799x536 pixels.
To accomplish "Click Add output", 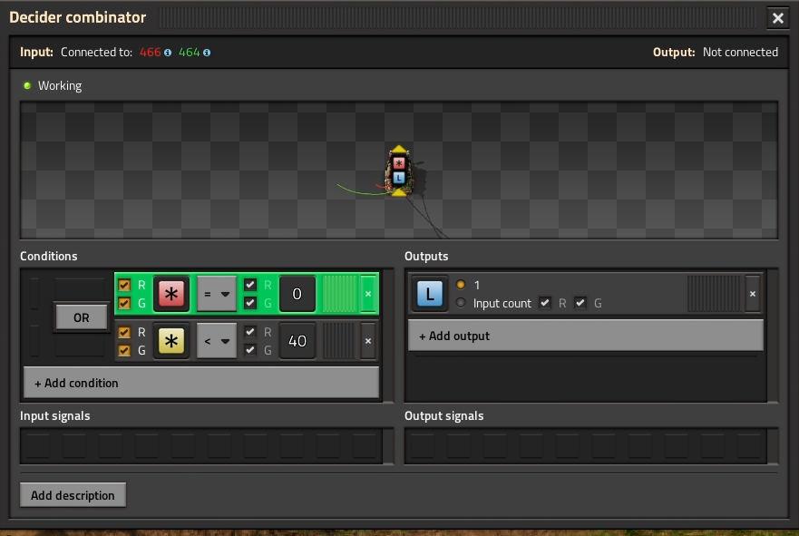I will pos(585,336).
